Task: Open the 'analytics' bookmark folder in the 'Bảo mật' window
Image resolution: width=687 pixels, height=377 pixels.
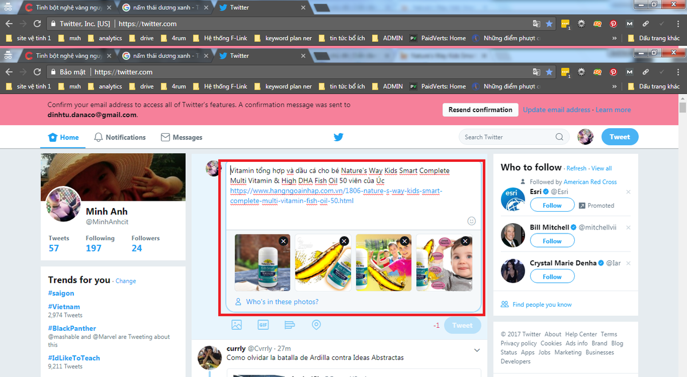Action: (x=105, y=86)
